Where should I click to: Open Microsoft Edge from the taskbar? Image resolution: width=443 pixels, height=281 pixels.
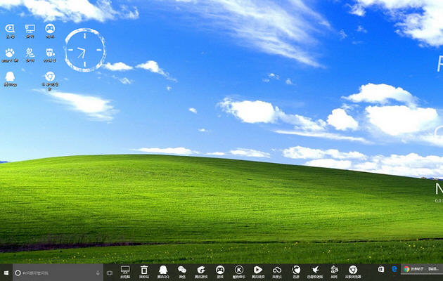pos(394,269)
